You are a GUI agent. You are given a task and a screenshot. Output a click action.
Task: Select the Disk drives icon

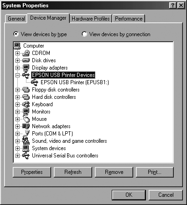(26, 60)
